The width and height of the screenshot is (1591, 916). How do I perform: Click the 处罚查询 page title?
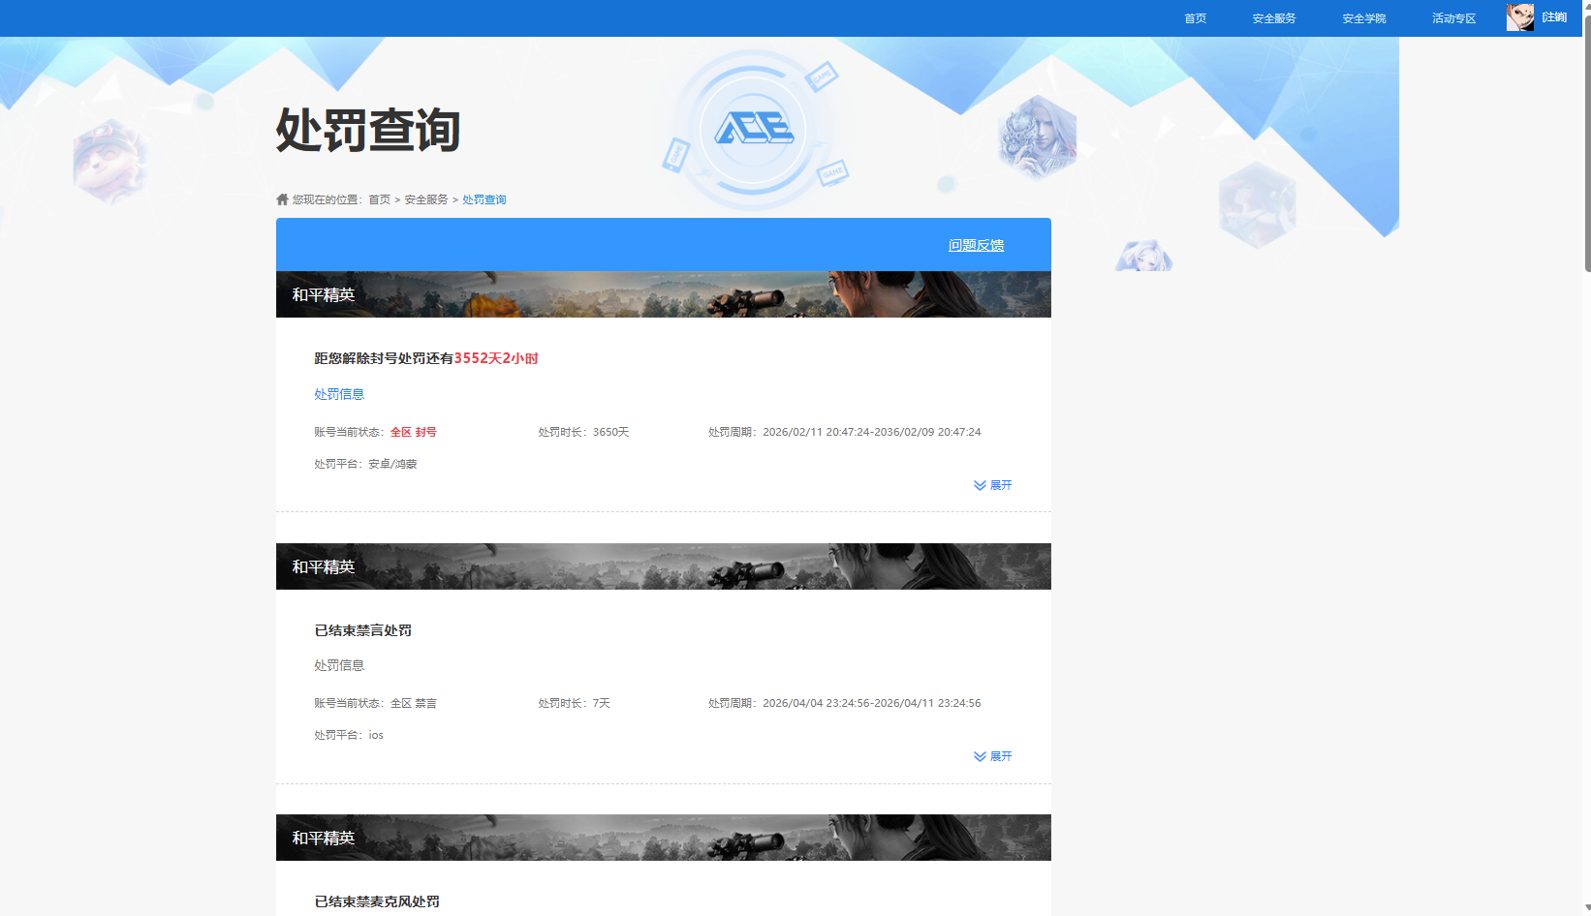pos(368,130)
